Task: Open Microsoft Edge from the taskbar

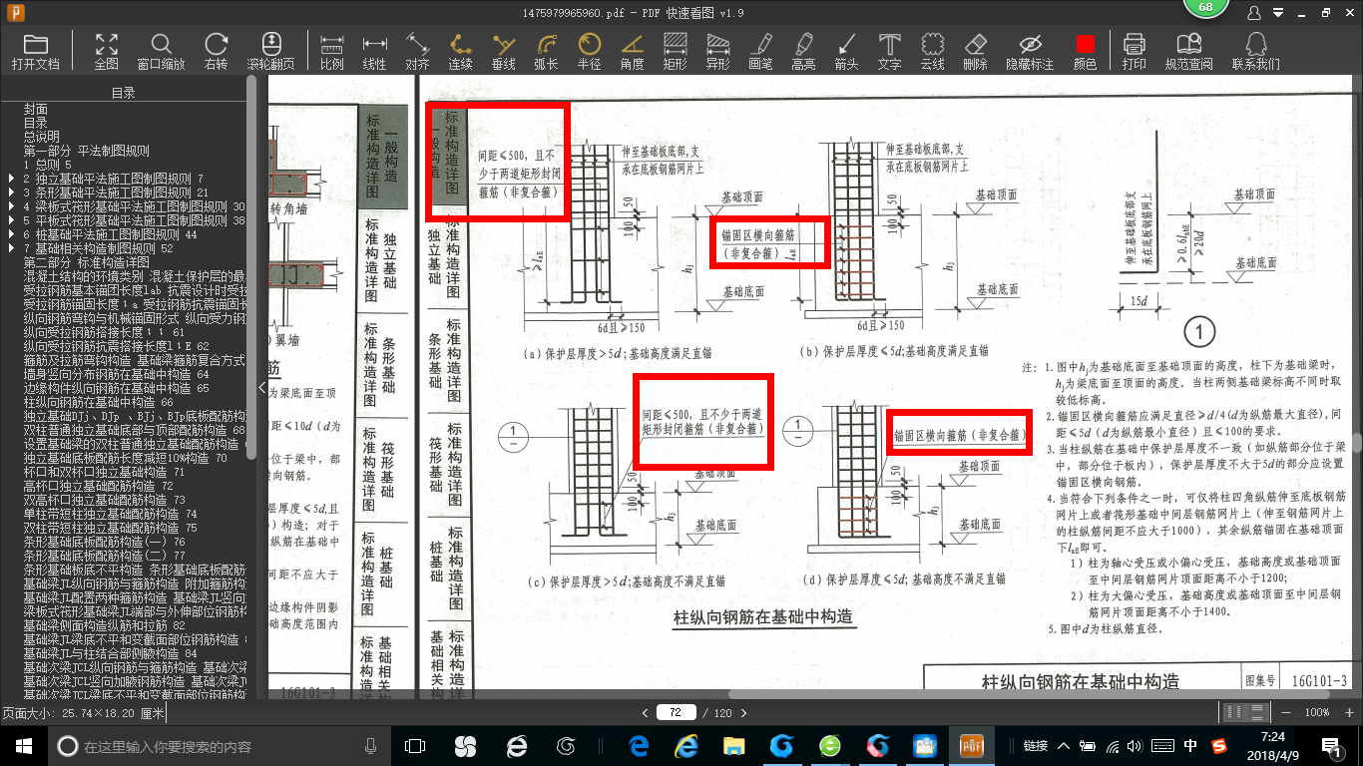Action: pos(639,746)
